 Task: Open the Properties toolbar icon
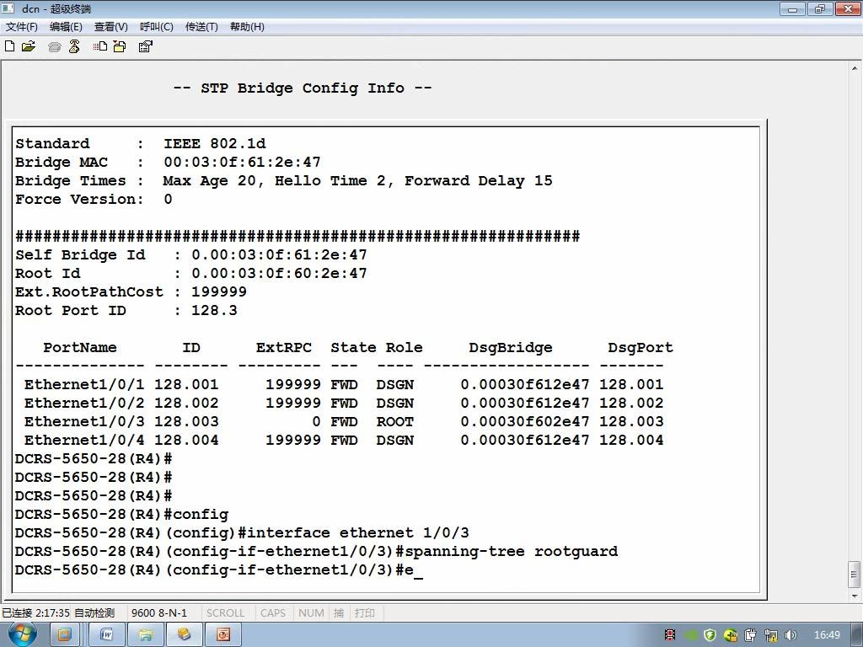(x=145, y=47)
